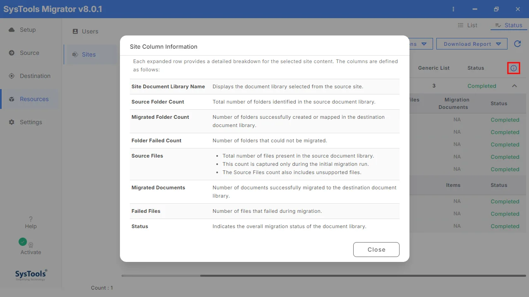This screenshot has height=297, width=529.
Task: Click the Users person icon
Action: [75, 31]
